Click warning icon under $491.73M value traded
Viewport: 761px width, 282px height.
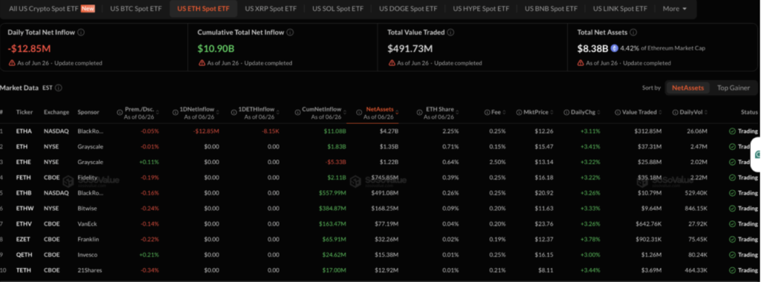[x=391, y=63]
